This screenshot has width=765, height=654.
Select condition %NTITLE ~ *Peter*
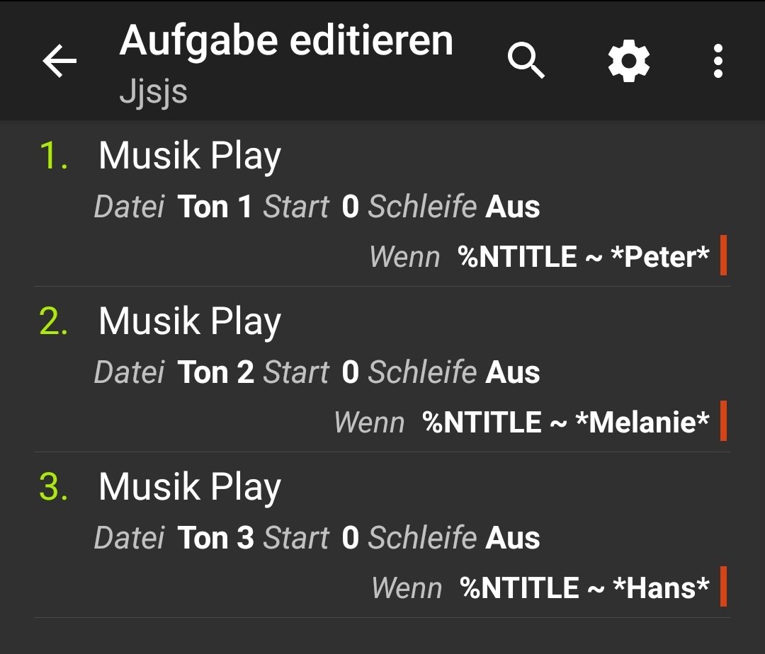click(583, 256)
